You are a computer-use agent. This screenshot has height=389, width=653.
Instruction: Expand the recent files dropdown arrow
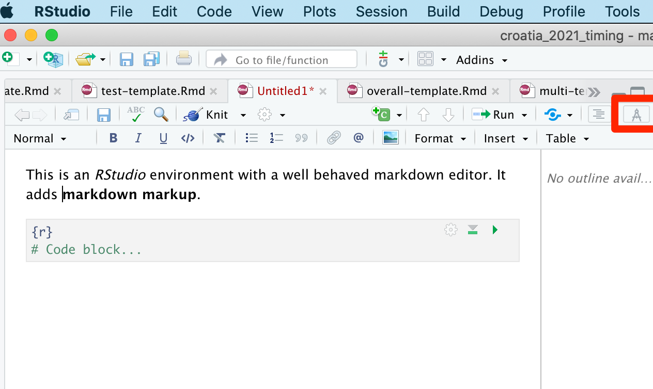pos(103,60)
